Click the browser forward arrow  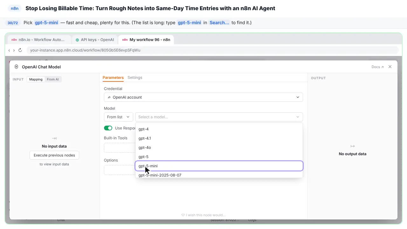tap(14, 50)
